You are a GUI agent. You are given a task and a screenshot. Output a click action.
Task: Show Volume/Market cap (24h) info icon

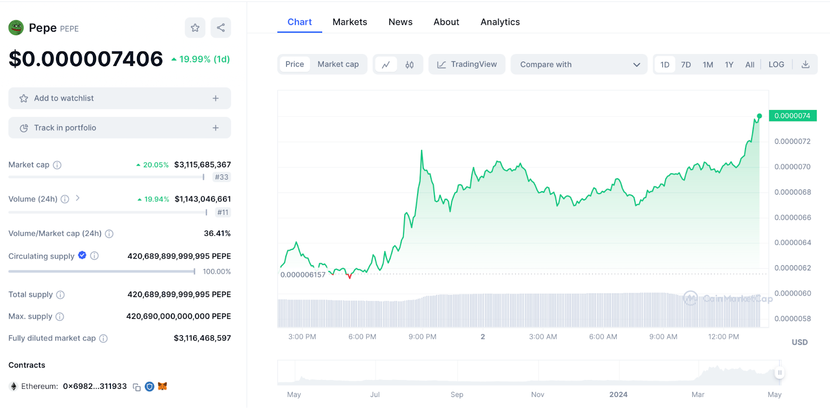(x=109, y=234)
